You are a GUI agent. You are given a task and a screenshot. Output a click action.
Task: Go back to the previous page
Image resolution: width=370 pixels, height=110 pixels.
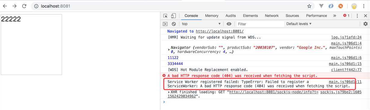[x=5, y=6]
